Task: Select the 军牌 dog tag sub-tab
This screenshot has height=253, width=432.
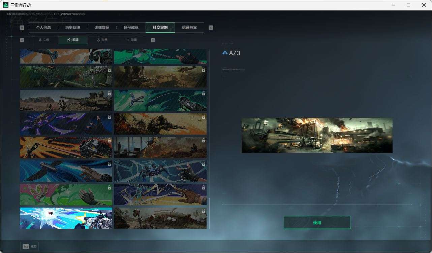Action: click(73, 40)
